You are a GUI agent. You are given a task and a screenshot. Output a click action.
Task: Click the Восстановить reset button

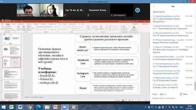click(31, 28)
